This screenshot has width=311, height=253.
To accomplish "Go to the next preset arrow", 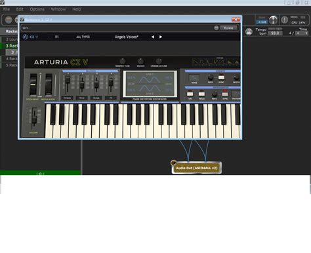I will 161,37.
